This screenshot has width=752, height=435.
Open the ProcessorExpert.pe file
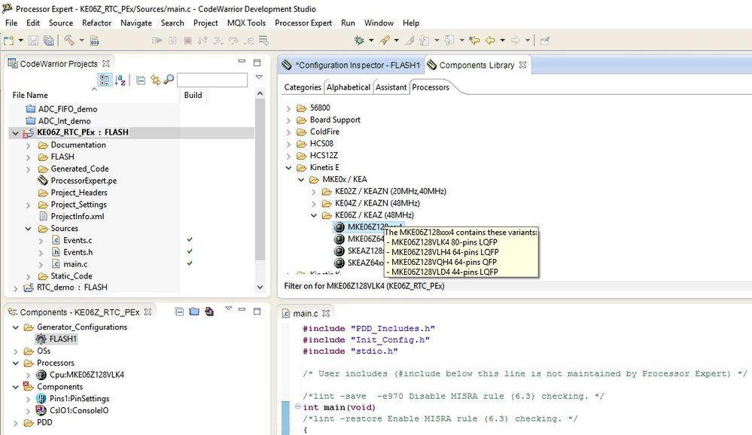pos(83,181)
